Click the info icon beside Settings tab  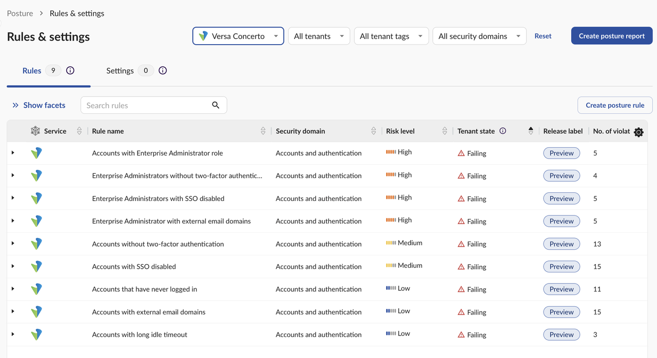click(x=163, y=71)
